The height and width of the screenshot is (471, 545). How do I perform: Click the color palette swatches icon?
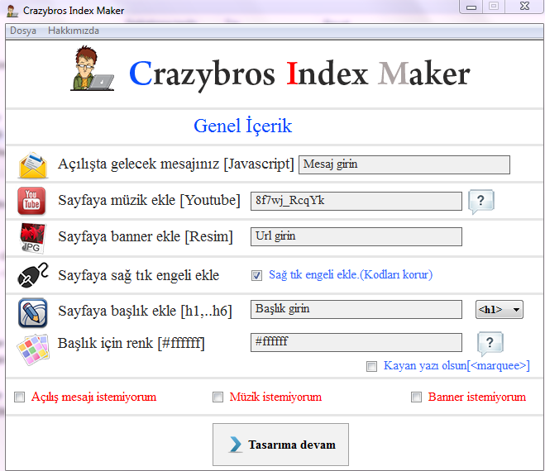pyautogui.click(x=33, y=350)
